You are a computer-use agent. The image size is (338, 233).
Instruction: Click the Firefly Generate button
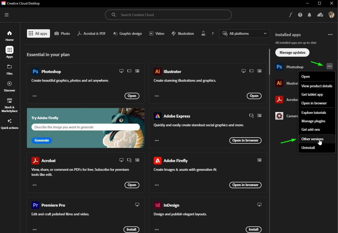click(x=42, y=140)
